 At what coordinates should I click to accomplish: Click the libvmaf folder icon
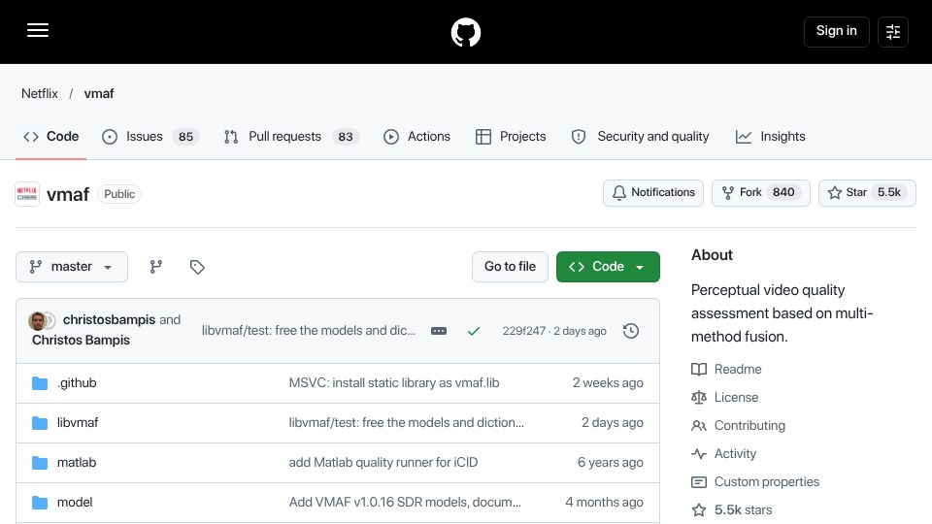(x=40, y=423)
